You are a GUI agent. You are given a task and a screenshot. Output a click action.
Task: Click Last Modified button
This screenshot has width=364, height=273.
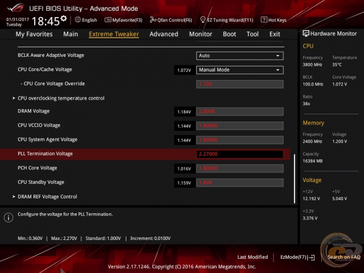(x=253, y=257)
